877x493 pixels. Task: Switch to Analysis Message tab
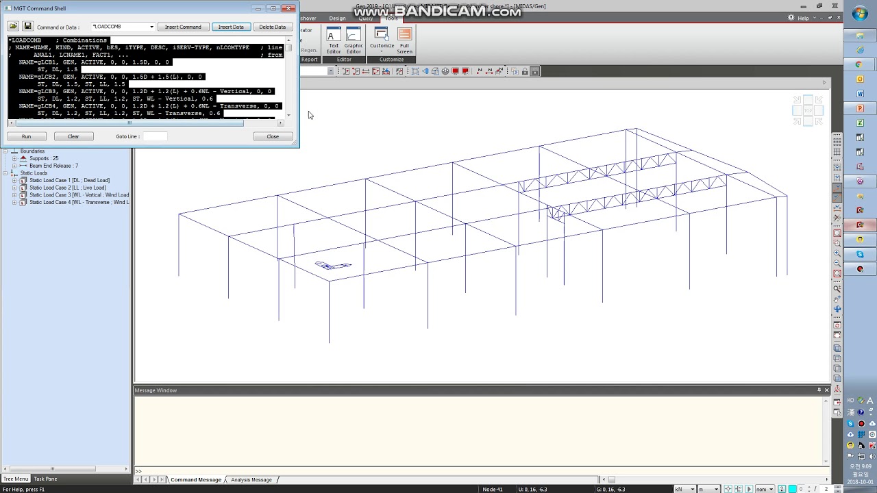(251, 479)
